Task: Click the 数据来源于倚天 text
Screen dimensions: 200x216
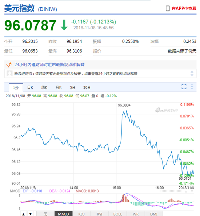Action: [x=182, y=51]
